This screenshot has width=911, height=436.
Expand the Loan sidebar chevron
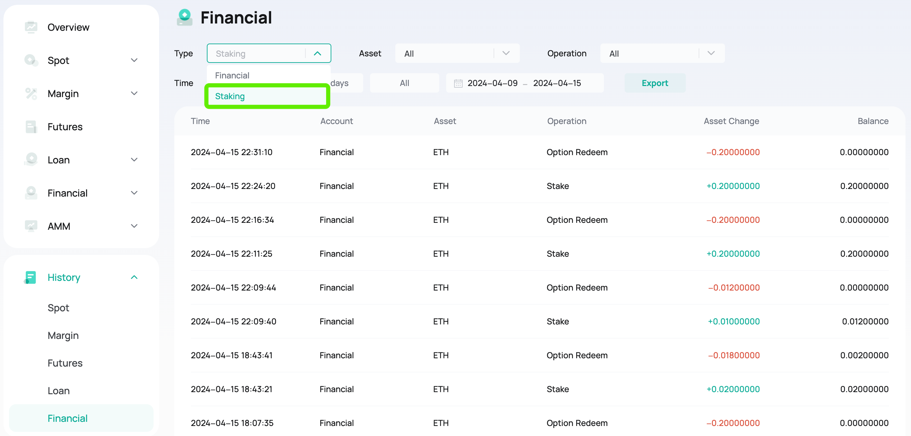pos(134,160)
